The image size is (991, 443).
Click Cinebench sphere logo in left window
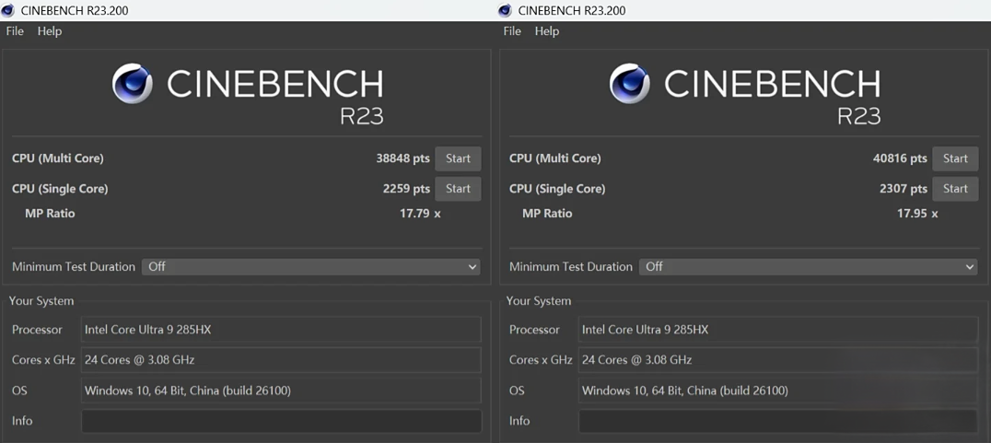(132, 84)
